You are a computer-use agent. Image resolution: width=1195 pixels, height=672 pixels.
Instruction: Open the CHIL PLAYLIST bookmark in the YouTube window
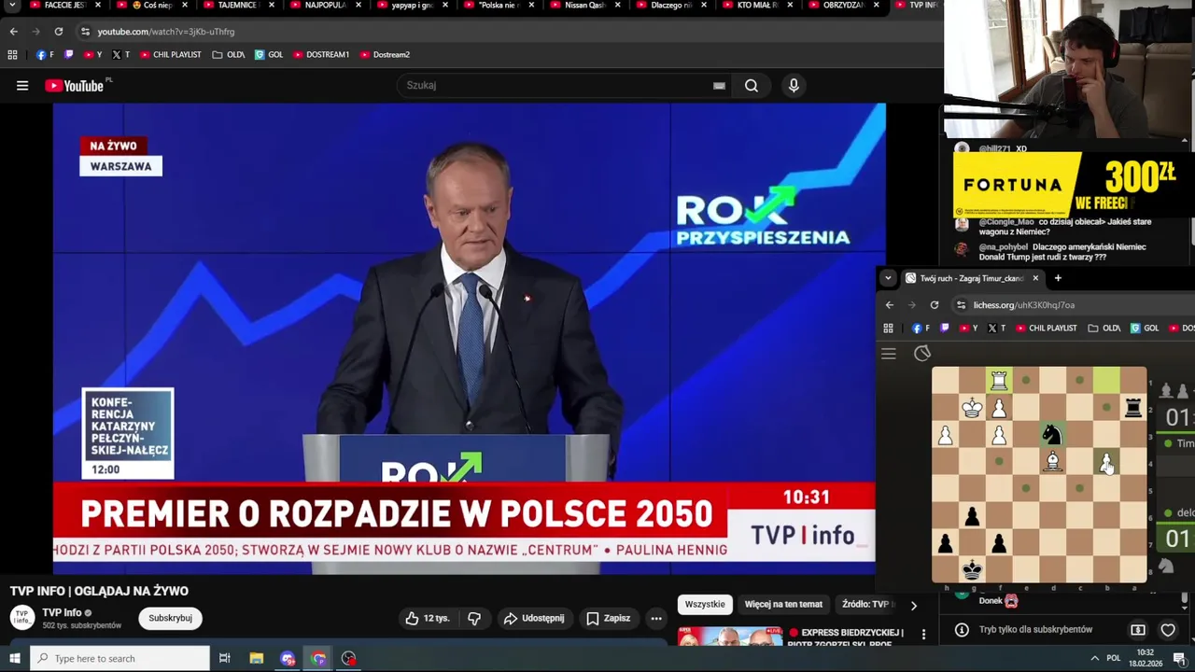click(170, 55)
